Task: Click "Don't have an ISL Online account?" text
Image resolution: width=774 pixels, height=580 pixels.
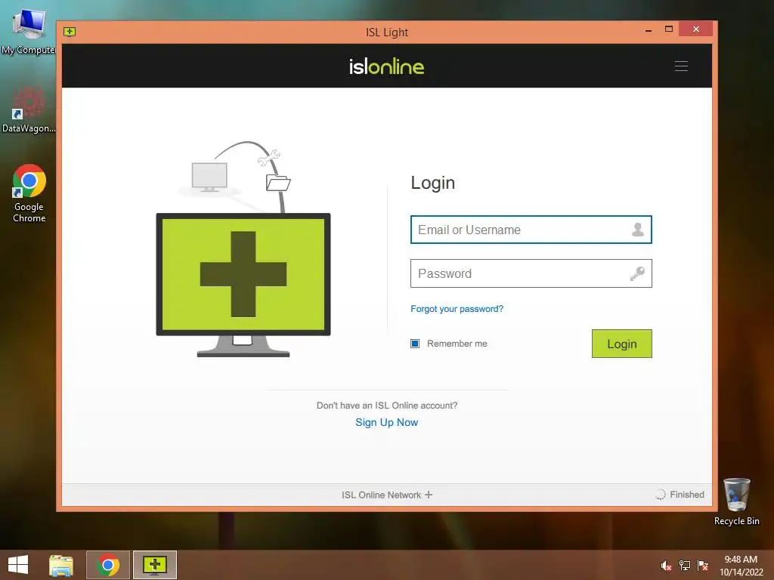Action: coord(386,406)
